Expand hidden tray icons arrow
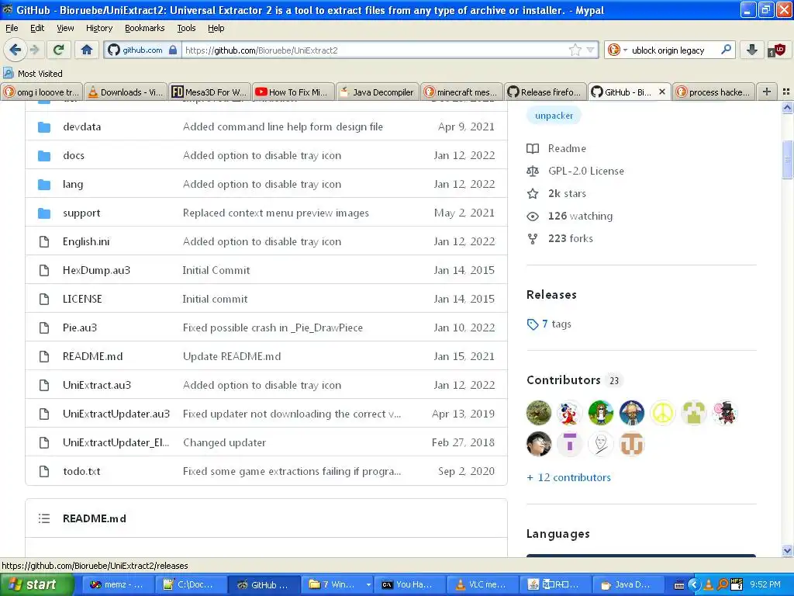The image size is (794, 596). click(x=694, y=585)
